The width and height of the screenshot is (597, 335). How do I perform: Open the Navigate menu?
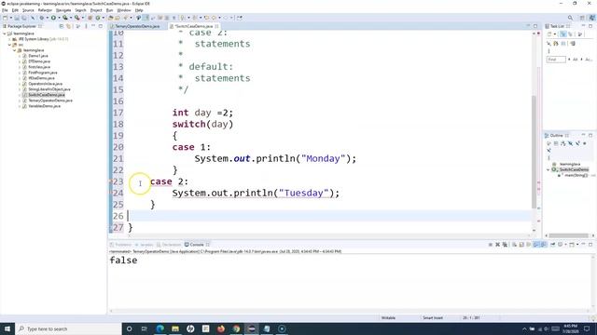click(x=63, y=10)
